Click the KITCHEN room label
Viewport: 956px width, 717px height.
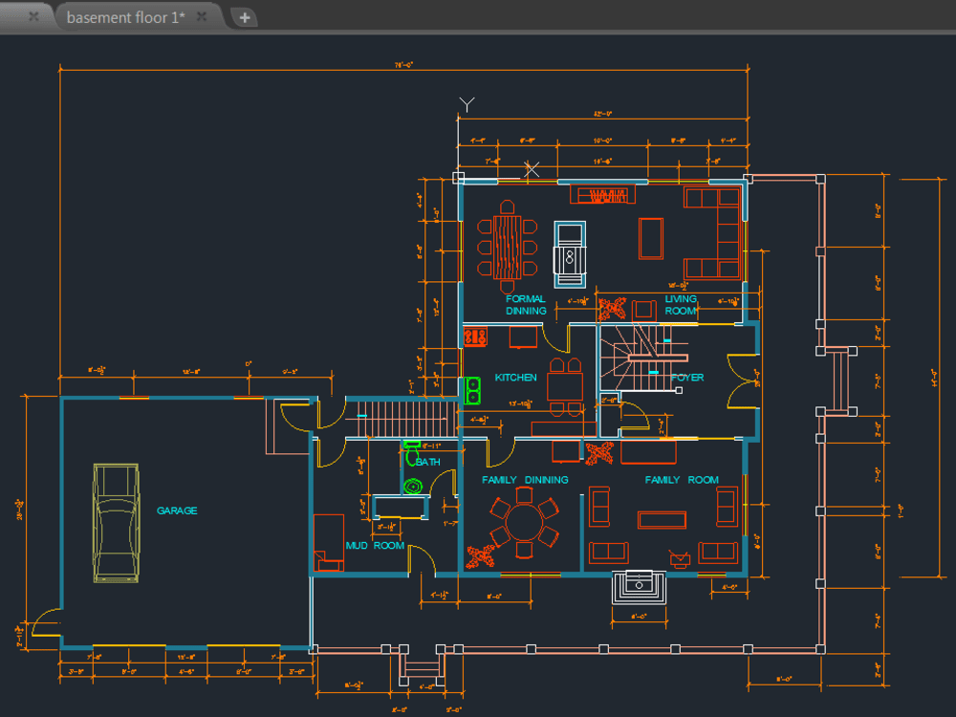coord(515,378)
